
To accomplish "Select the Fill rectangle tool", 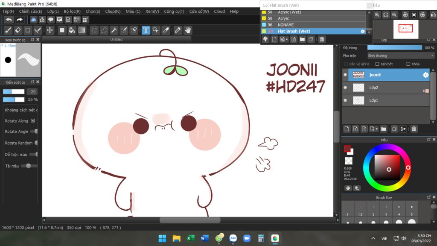I will click(x=62, y=30).
